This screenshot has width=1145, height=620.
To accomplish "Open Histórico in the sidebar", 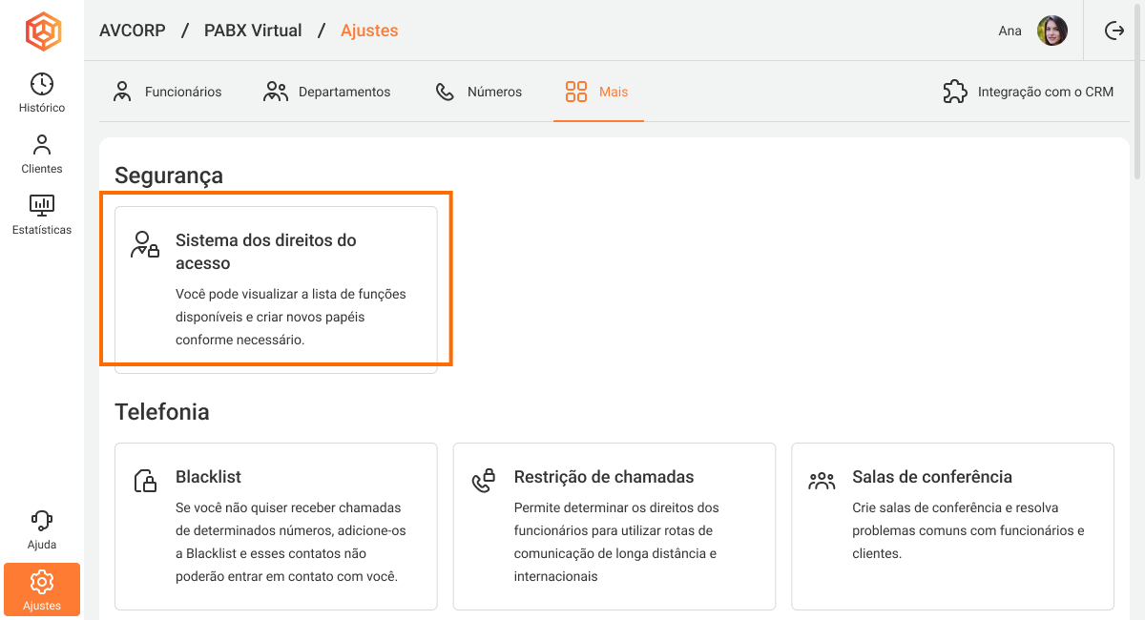I will point(42,93).
